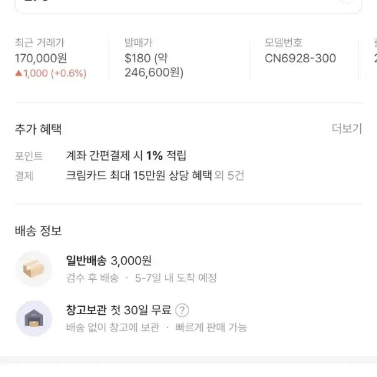Open the question mark help icon
This screenshot has height=377, width=377.
click(x=182, y=310)
